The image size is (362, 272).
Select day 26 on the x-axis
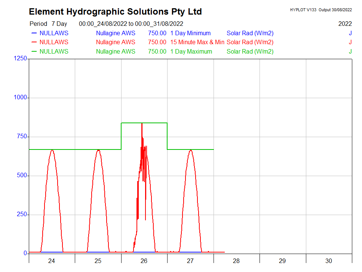[144, 261]
